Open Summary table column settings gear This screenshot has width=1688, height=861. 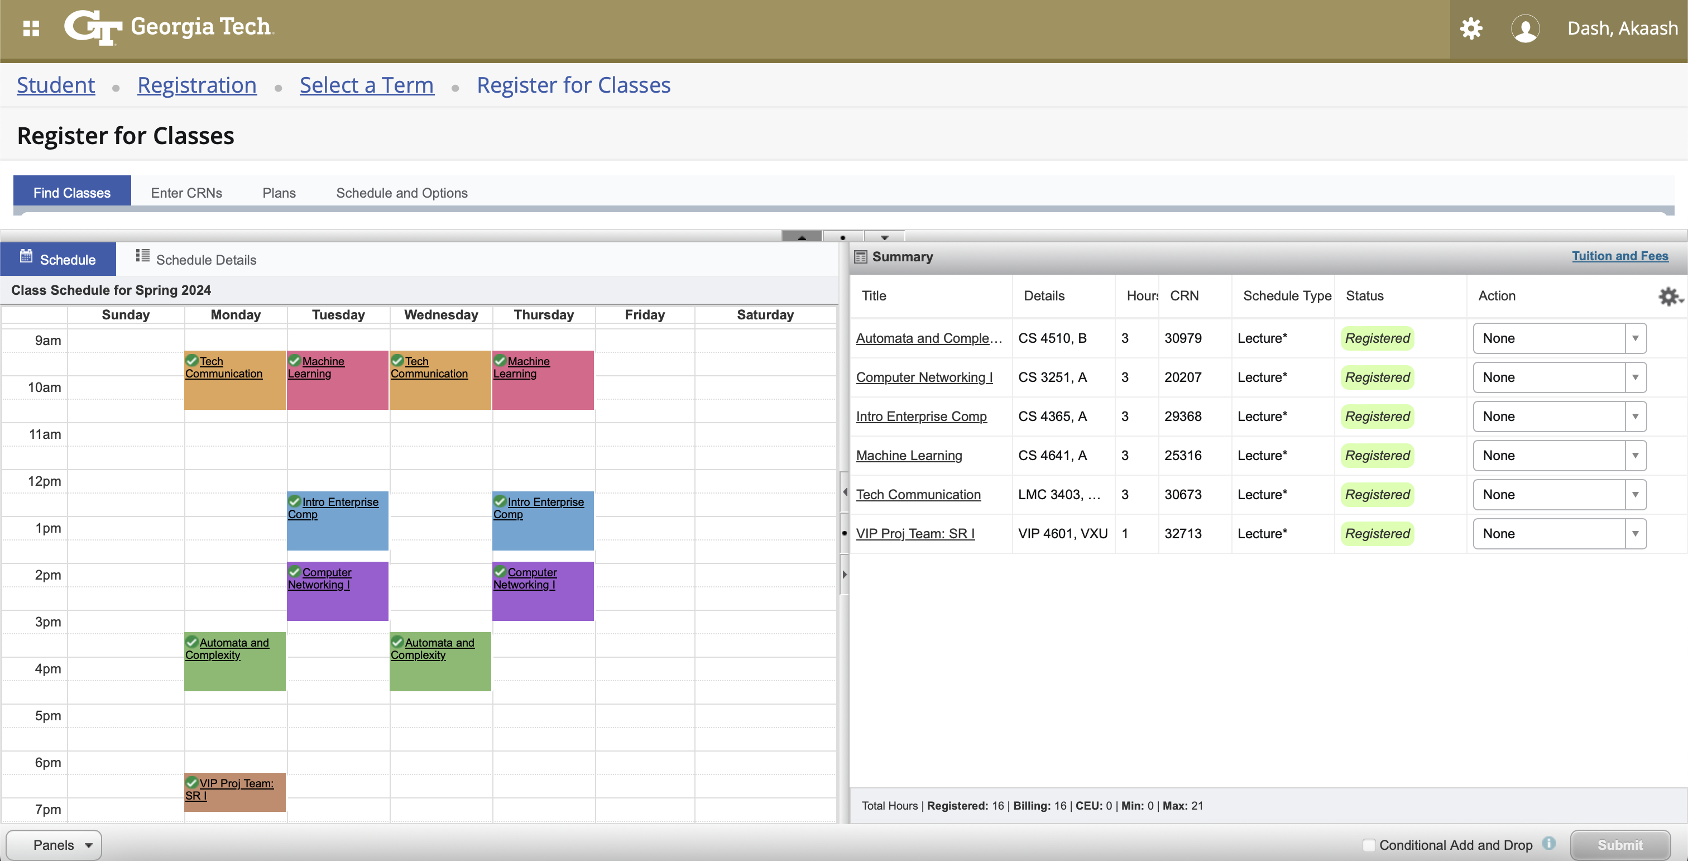(1668, 296)
